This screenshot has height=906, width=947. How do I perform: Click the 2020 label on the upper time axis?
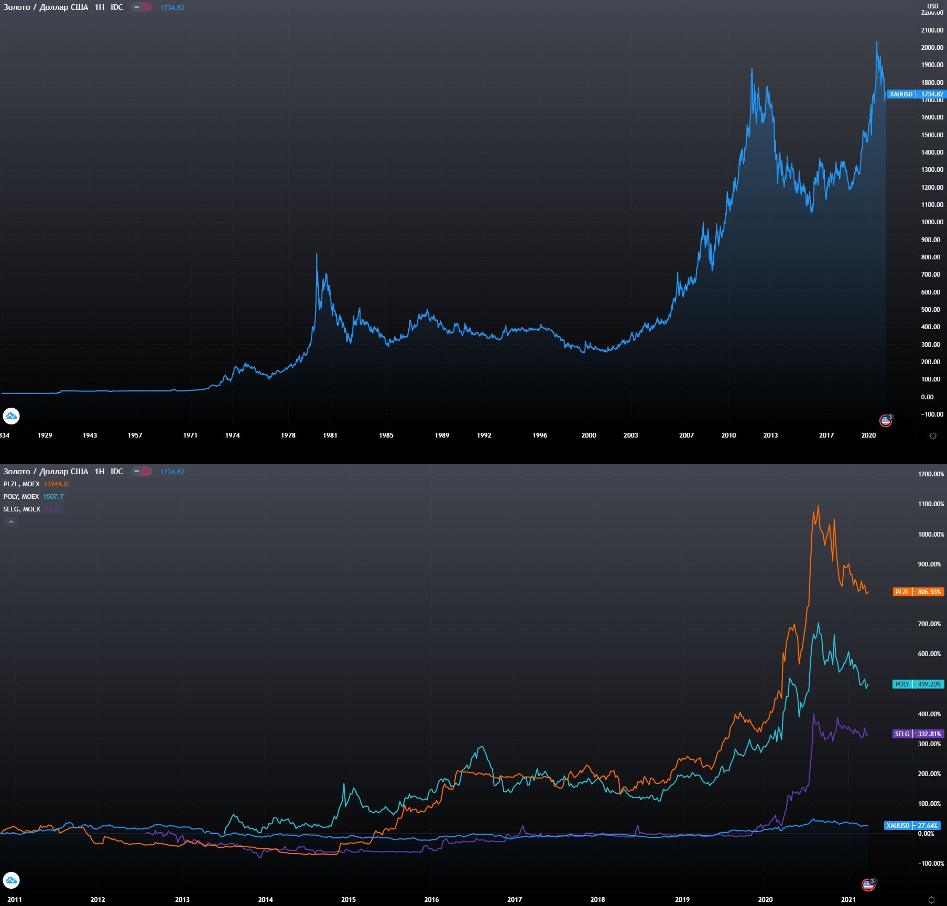point(868,435)
